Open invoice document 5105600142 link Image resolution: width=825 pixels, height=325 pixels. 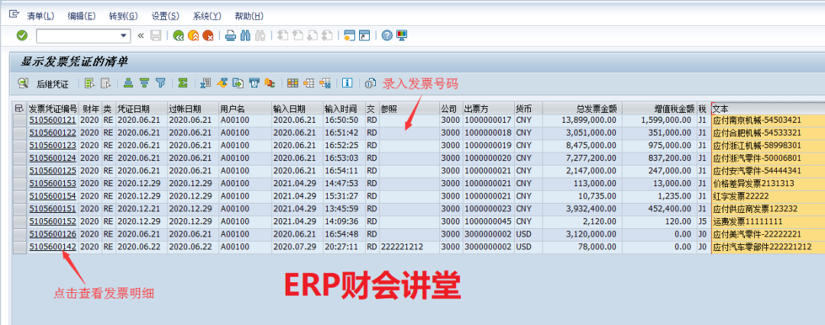coord(53,248)
